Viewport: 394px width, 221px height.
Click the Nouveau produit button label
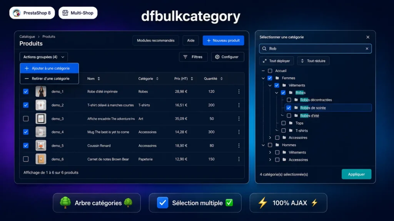[226, 40]
